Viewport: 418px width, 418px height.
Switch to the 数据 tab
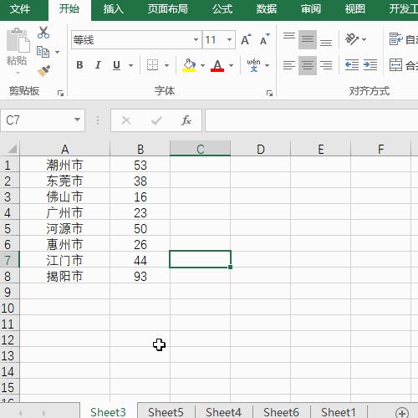pyautogui.click(x=267, y=9)
